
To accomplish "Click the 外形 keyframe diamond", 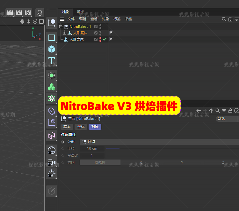I will click(x=63, y=142).
